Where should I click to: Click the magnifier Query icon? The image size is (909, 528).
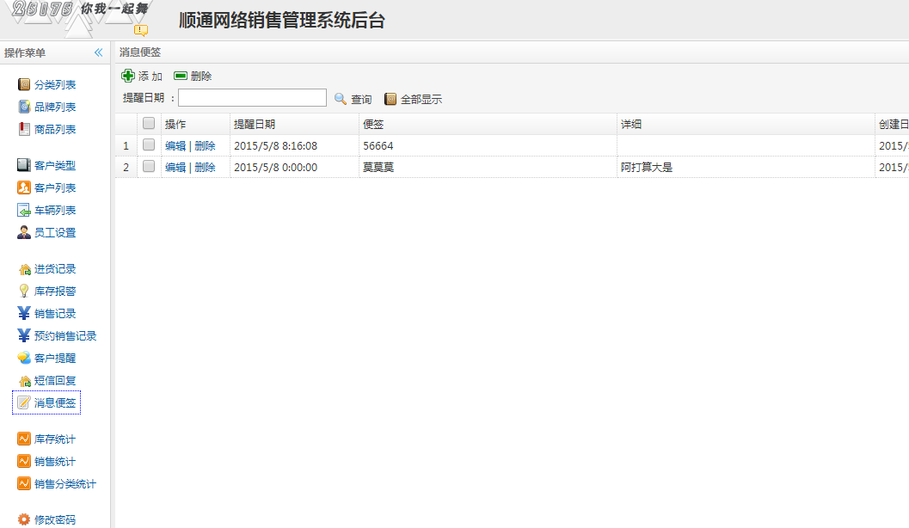(x=341, y=99)
